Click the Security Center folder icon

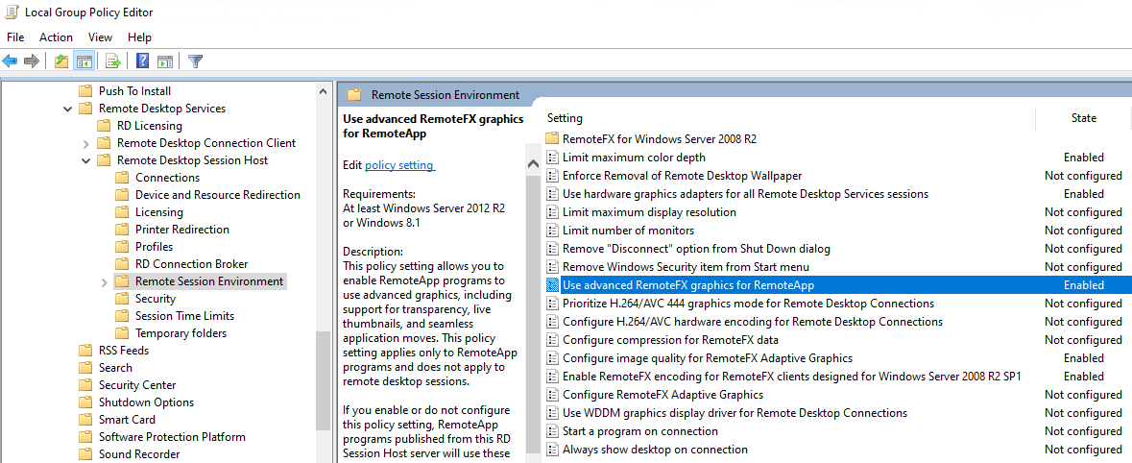point(85,385)
